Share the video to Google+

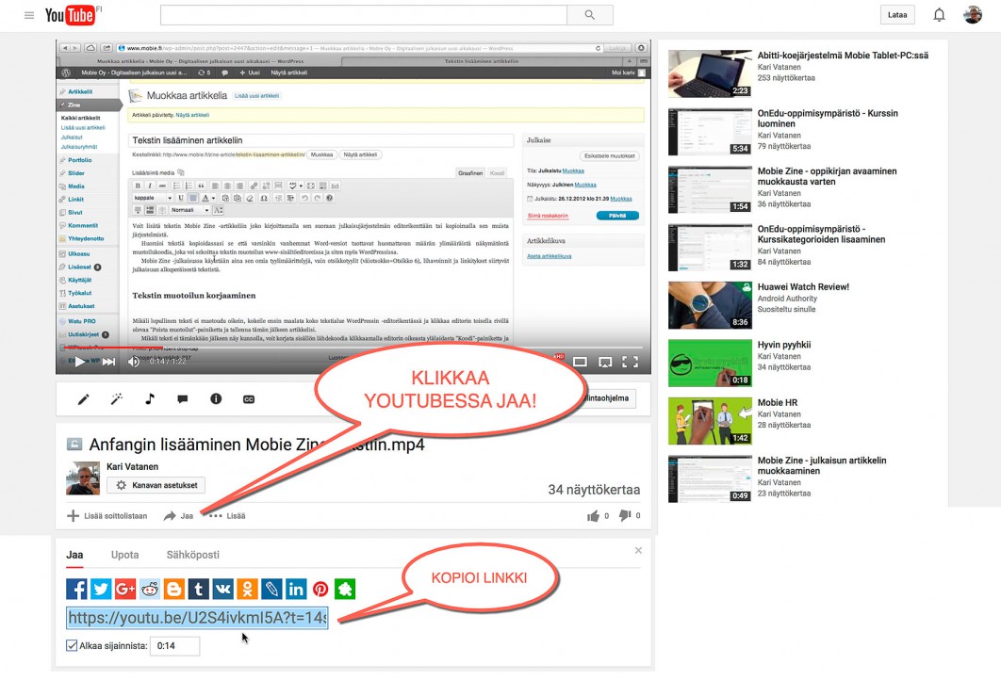125,589
